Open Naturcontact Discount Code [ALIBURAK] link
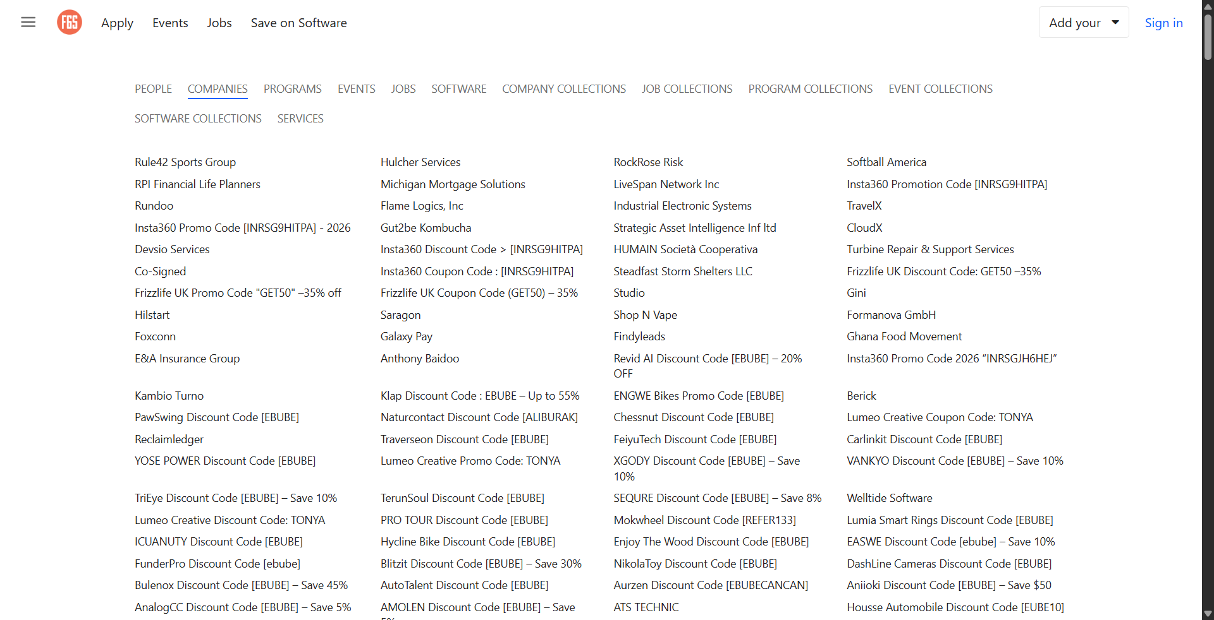The height and width of the screenshot is (620, 1214). pyautogui.click(x=479, y=417)
